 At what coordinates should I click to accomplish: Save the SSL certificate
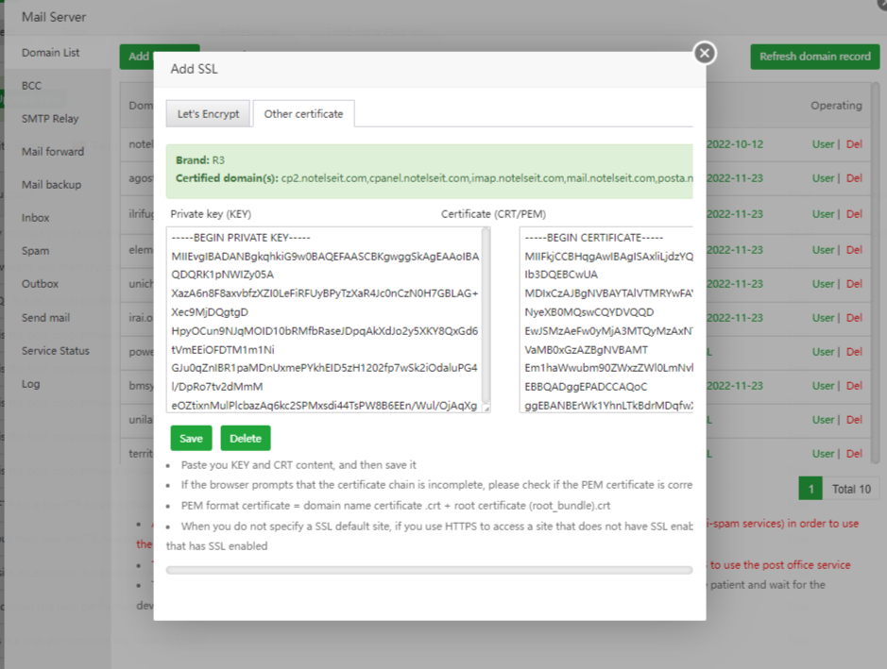pyautogui.click(x=191, y=439)
